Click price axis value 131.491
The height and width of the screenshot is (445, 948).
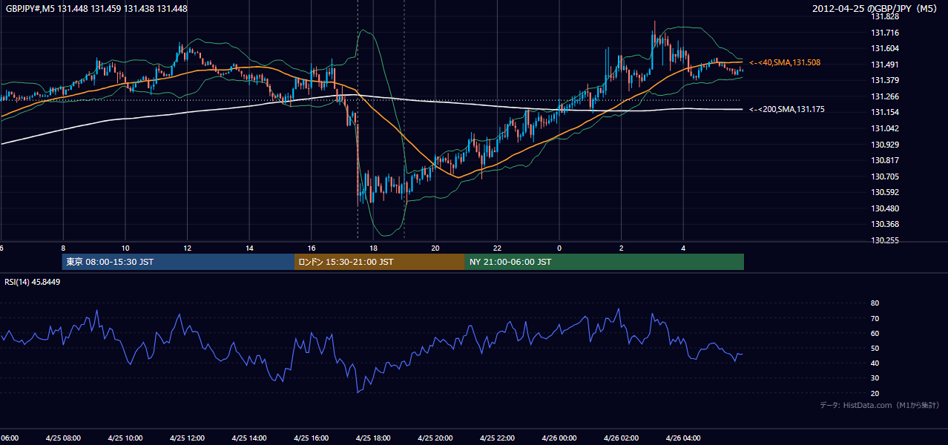[884, 65]
